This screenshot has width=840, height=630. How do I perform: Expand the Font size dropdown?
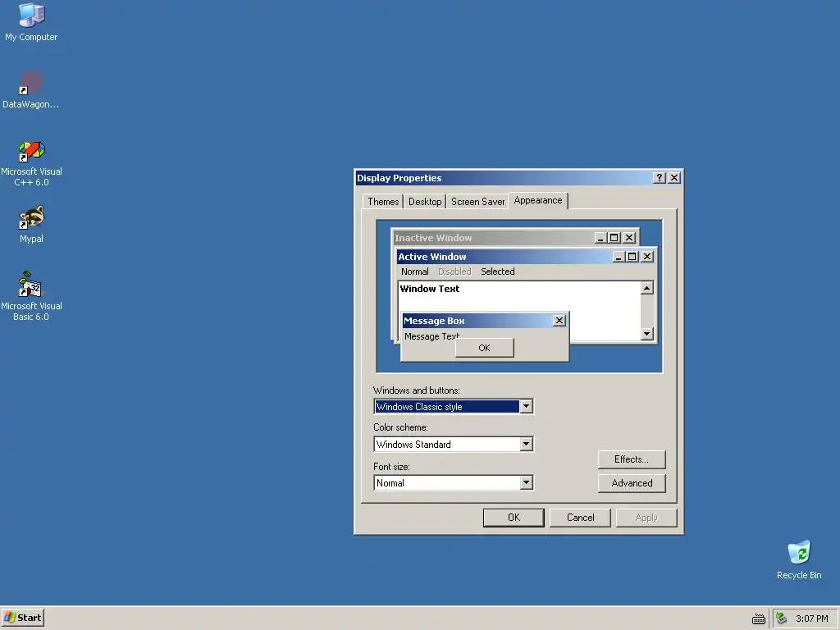[526, 482]
